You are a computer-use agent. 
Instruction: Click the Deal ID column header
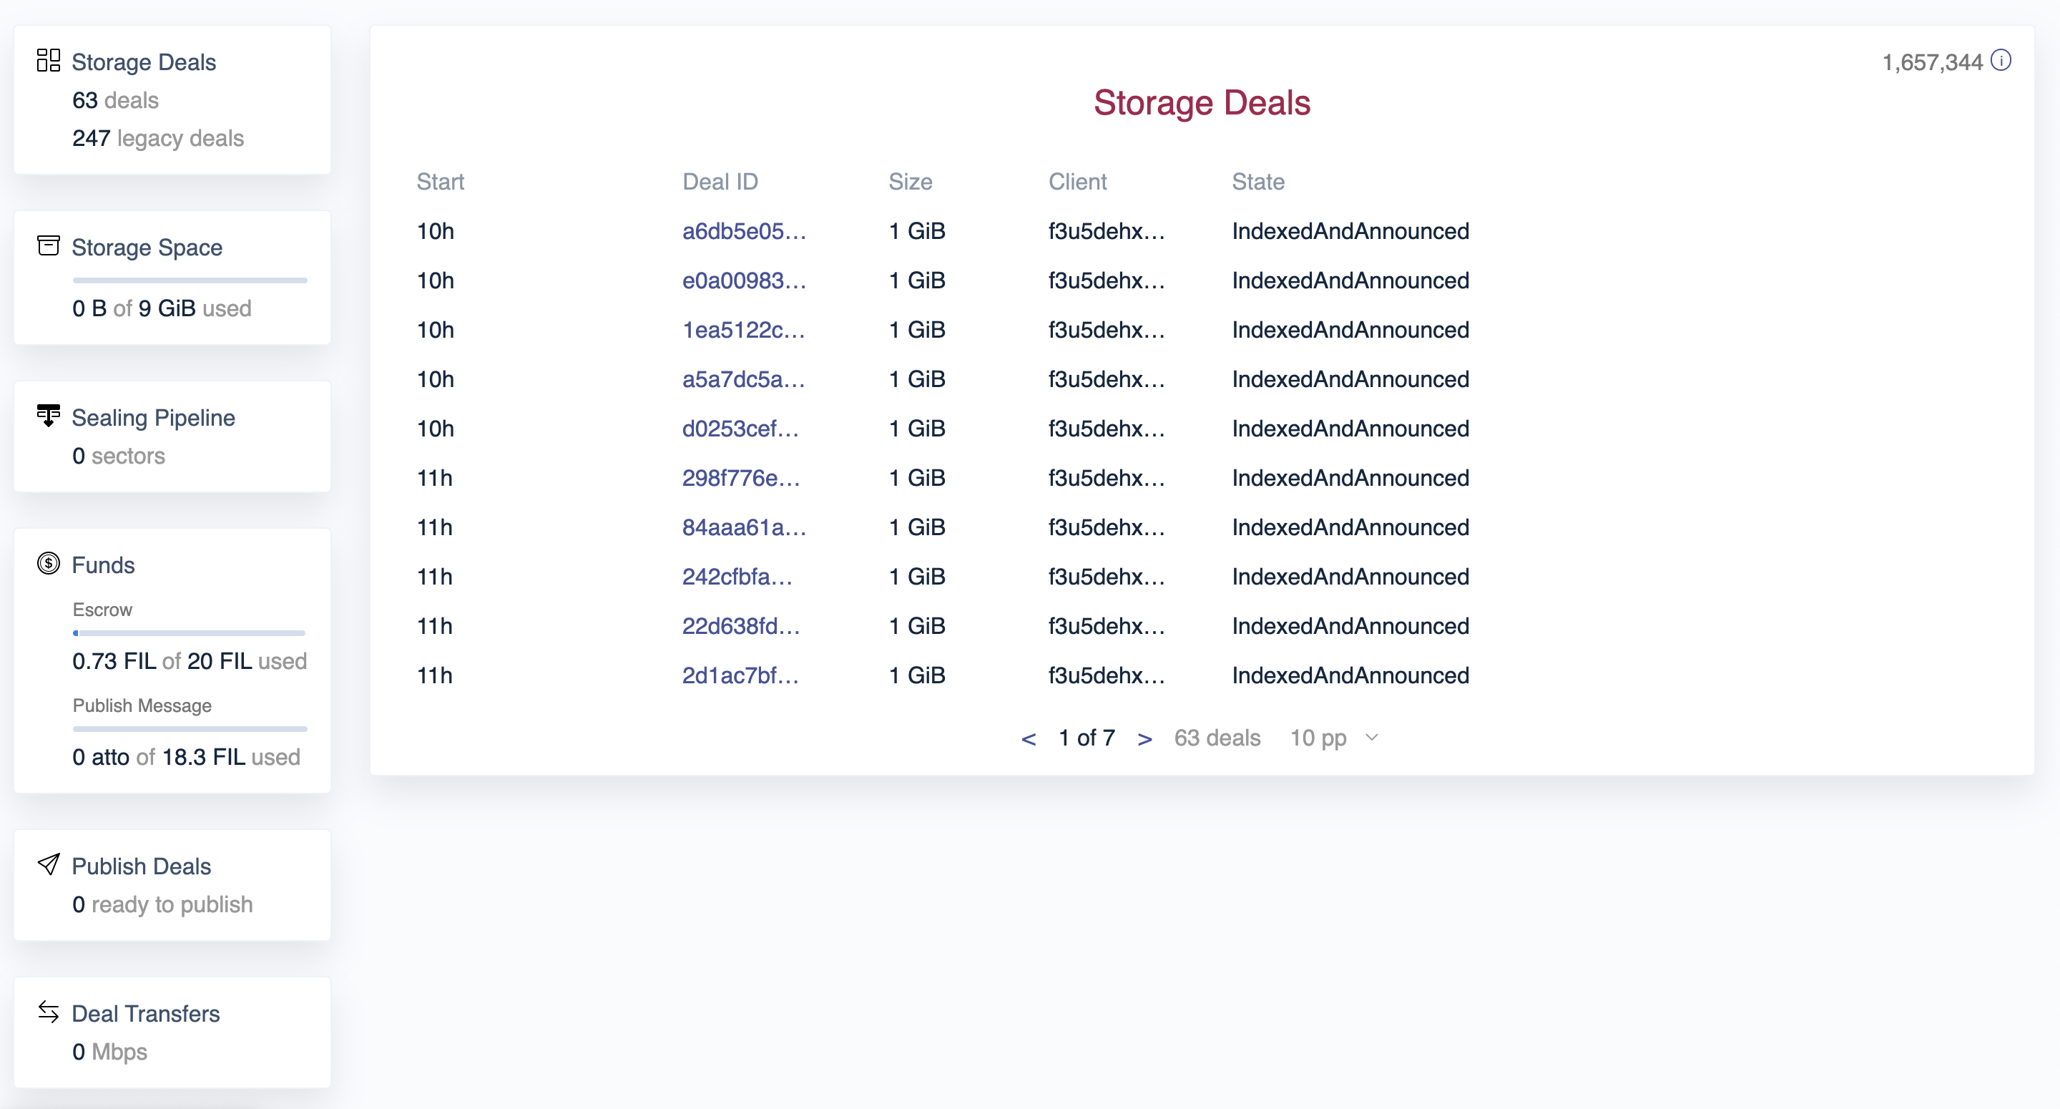(x=720, y=182)
